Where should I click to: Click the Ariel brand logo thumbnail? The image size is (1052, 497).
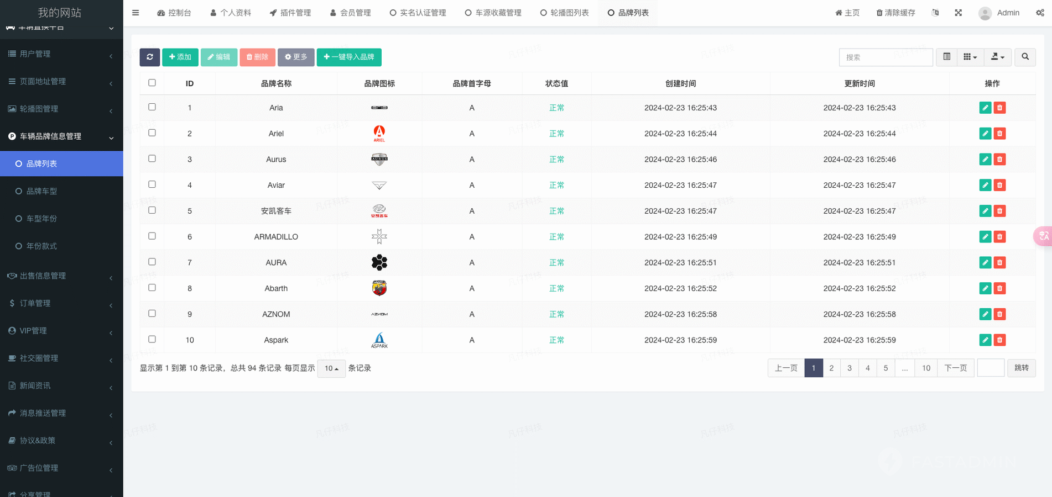pyautogui.click(x=379, y=134)
